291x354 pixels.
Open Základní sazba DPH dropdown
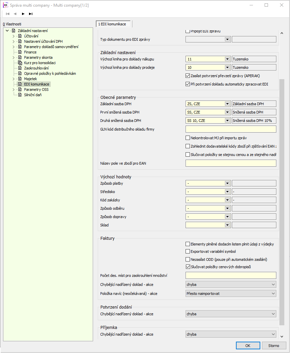click(x=227, y=104)
